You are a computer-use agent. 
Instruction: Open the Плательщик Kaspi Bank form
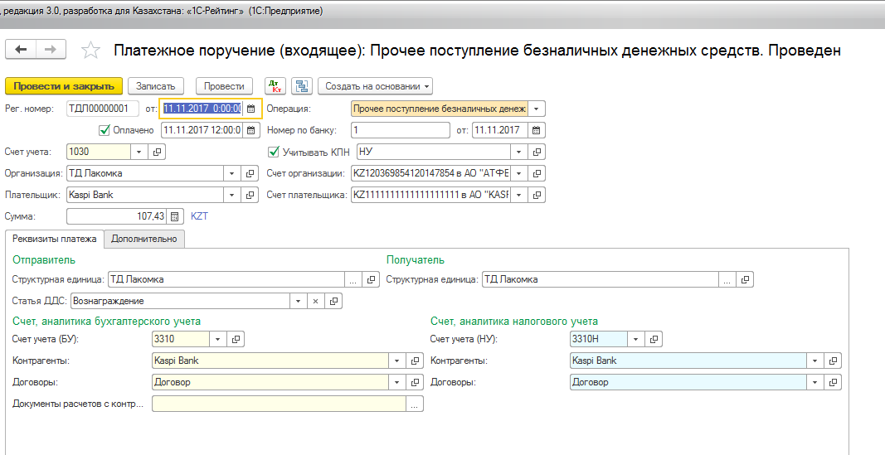tap(250, 195)
